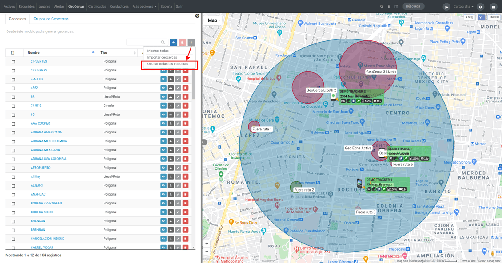Add a new geofence with the plus button
This screenshot has height=263, width=502.
(x=174, y=42)
